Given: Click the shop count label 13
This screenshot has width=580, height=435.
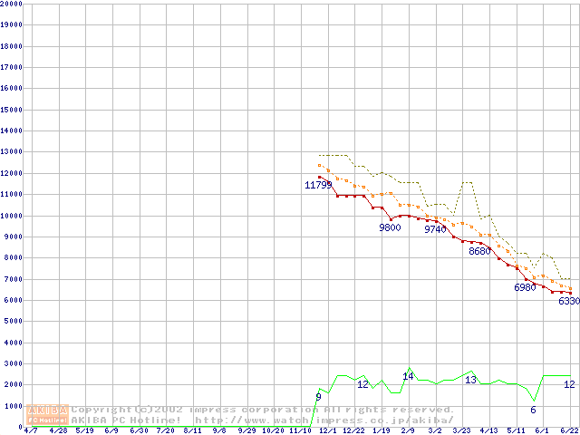Looking at the screenshot, I should tap(470, 380).
